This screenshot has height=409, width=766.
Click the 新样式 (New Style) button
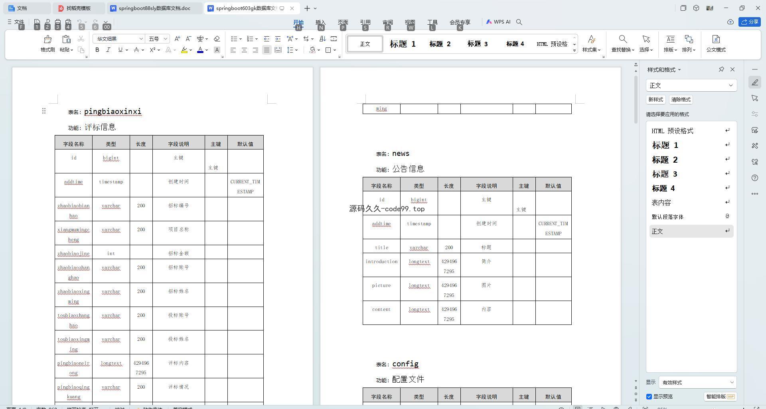click(655, 100)
